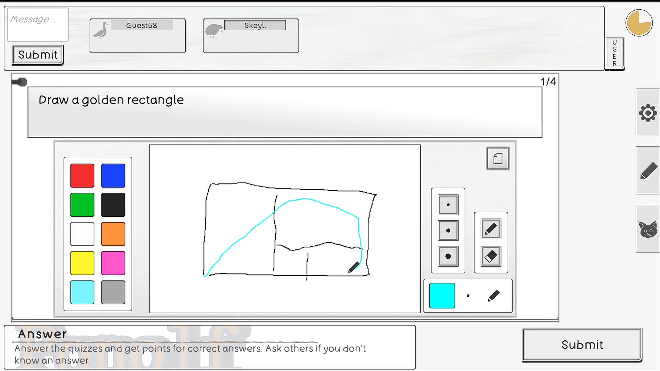Image resolution: width=660 pixels, height=371 pixels.
Task: Click the current cyan color preview
Action: pyautogui.click(x=442, y=296)
